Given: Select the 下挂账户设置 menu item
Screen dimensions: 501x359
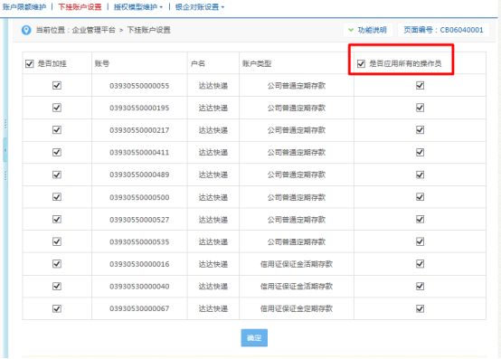Looking at the screenshot, I should 80,6.
